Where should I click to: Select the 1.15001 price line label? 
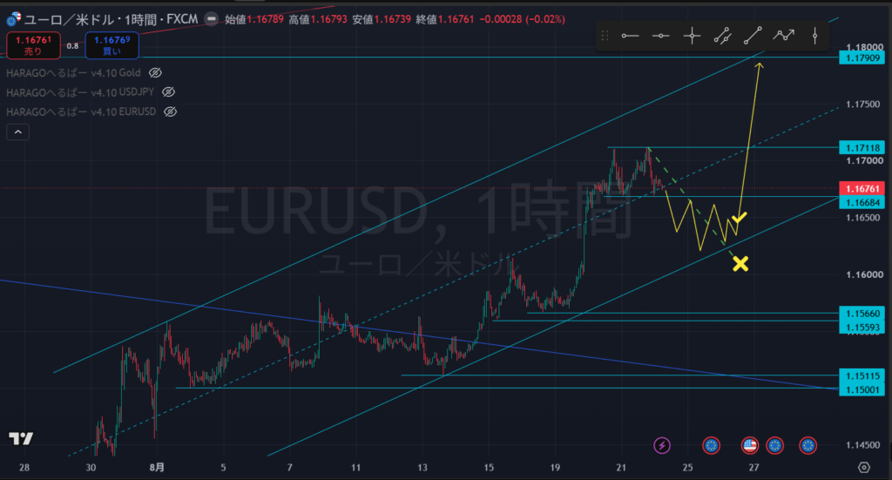coord(862,389)
